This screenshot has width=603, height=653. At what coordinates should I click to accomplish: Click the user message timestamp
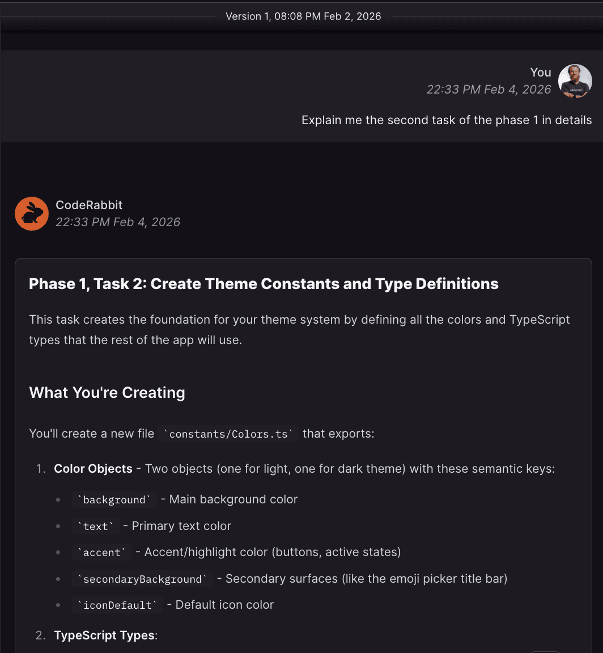coord(489,90)
